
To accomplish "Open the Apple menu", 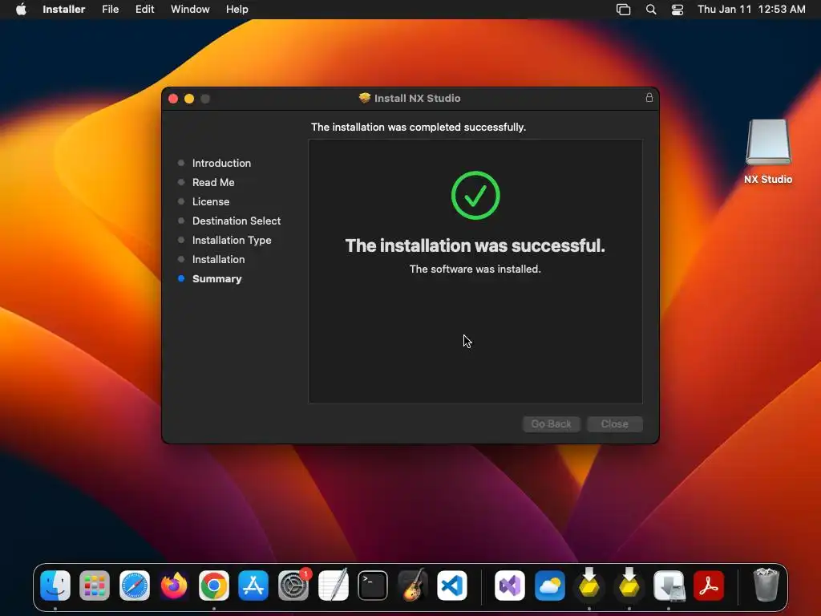I will (21, 9).
